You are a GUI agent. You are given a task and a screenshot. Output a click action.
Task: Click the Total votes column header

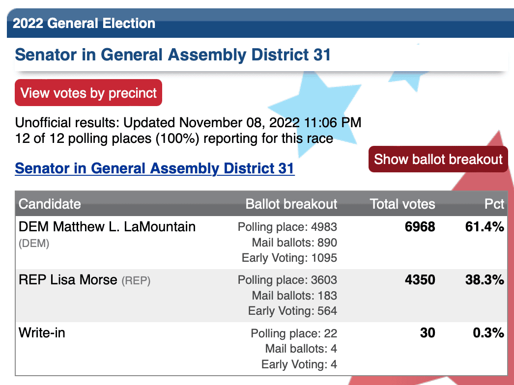[402, 204]
